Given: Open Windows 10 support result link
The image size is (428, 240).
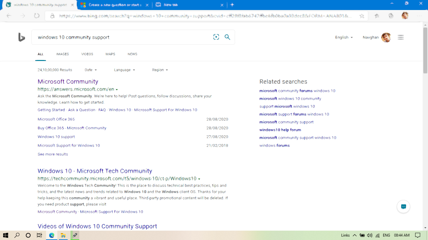Looking at the screenshot, I should pyautogui.click(x=56, y=137).
